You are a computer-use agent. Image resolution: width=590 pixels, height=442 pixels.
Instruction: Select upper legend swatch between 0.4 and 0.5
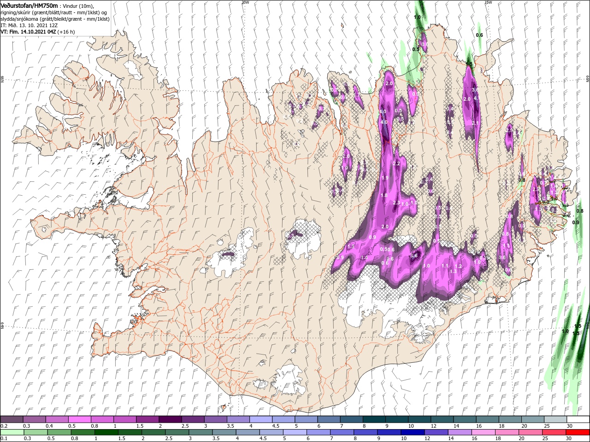coord(57,419)
